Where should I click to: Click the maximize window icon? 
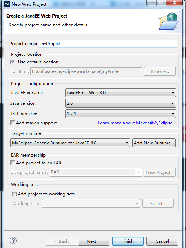pyautogui.click(x=161, y=2)
